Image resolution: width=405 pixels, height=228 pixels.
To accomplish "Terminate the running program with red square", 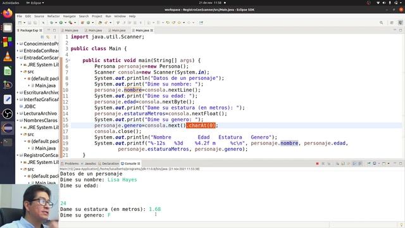I will point(317,163).
